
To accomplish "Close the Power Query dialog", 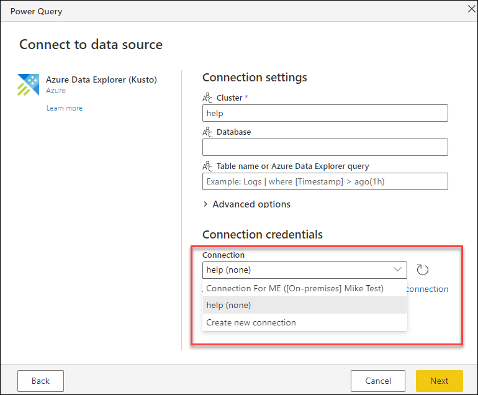I will coord(470,9).
